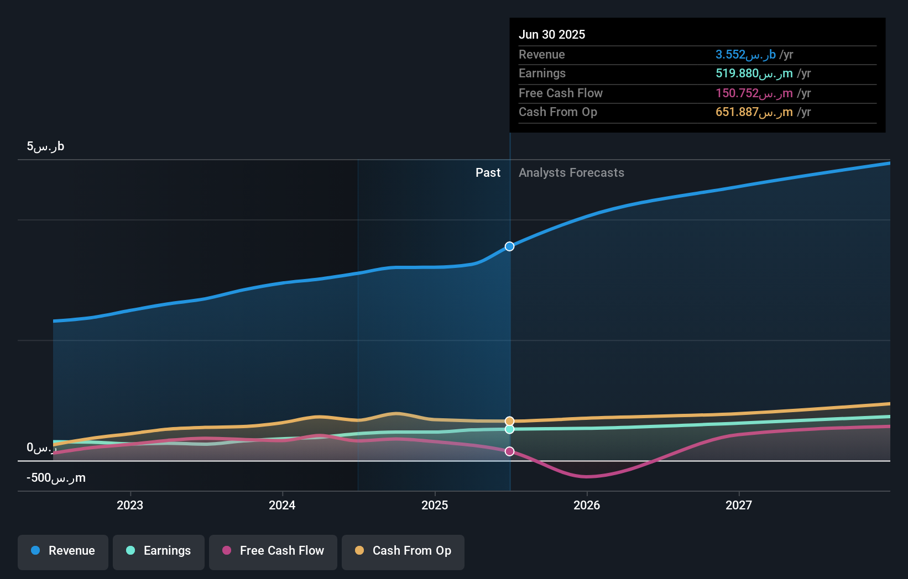Screen dimensions: 908x579
Task: Toggle the Revenue series visibility
Action: coord(62,551)
